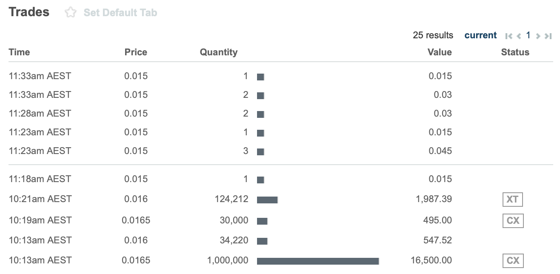Screen dimensions: 560x274
Task: Click the 124,212 quantity volume bar
Action: click(267, 200)
